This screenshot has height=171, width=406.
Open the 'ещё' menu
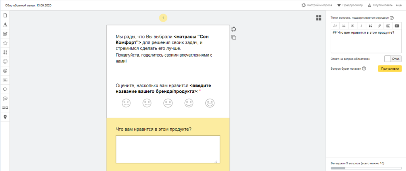tap(399, 5)
